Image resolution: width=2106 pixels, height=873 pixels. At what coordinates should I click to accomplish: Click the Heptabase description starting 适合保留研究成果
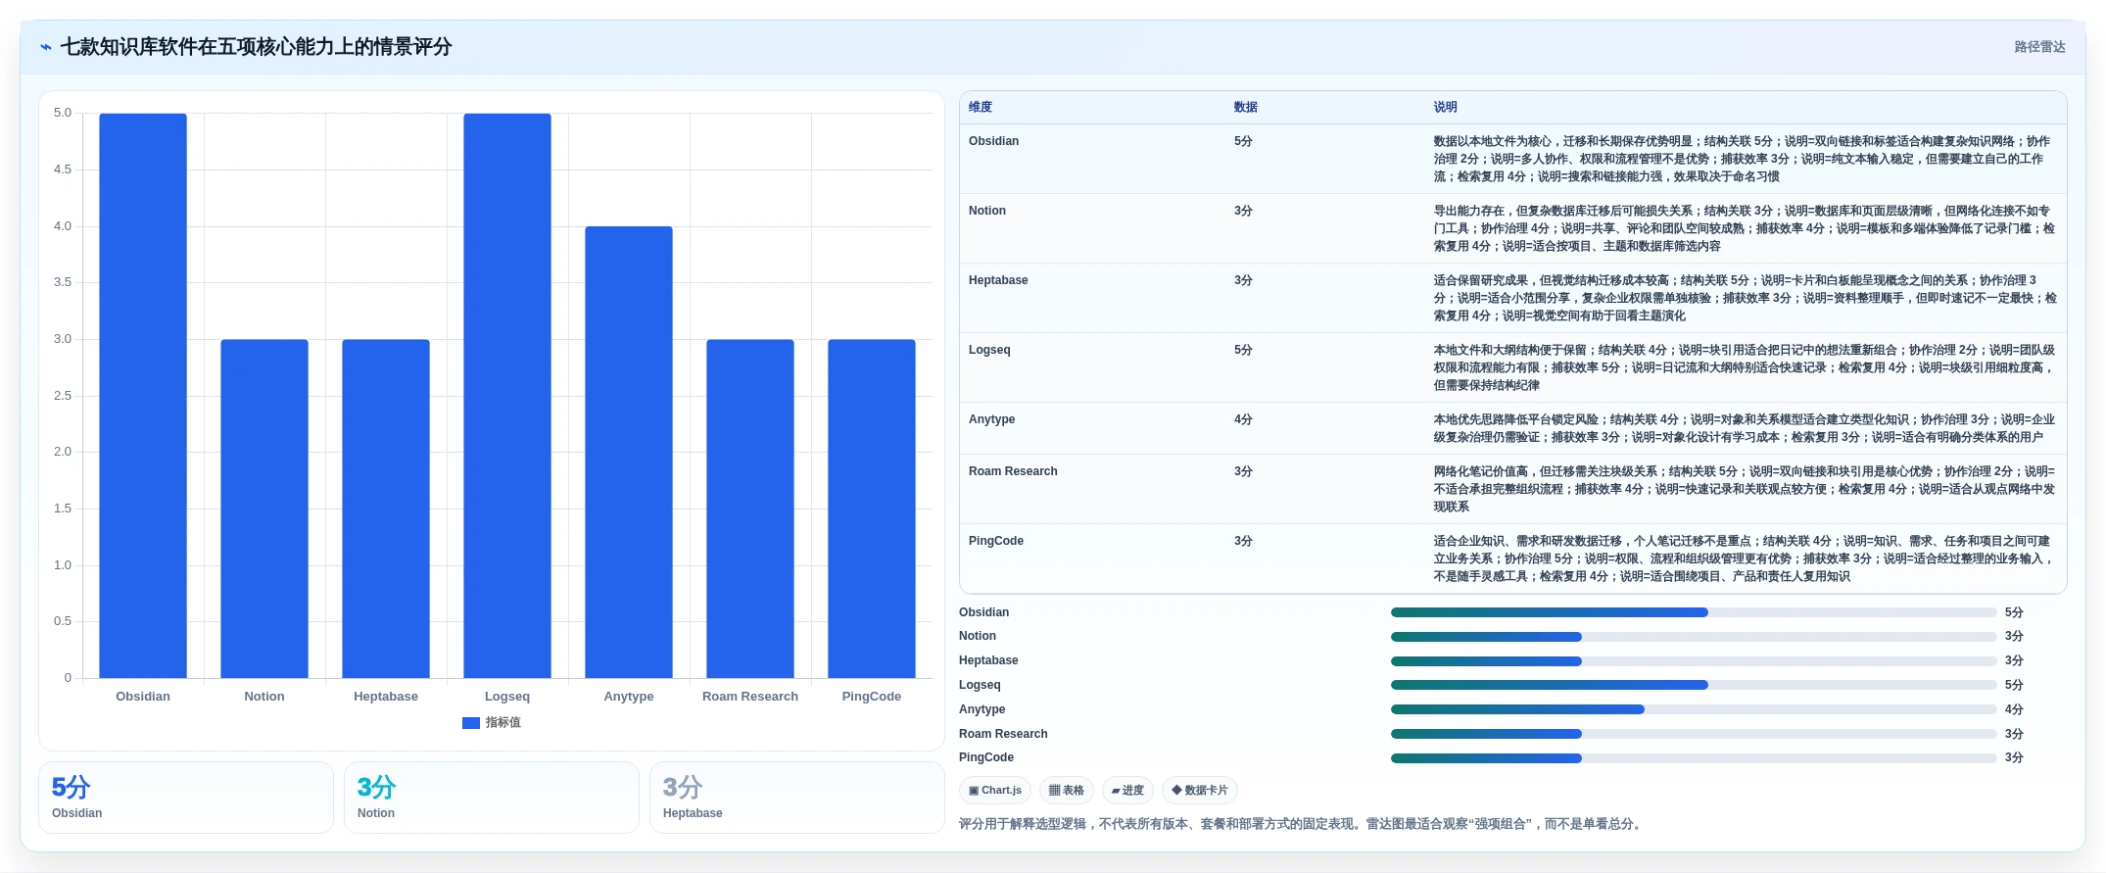pos(1744,298)
